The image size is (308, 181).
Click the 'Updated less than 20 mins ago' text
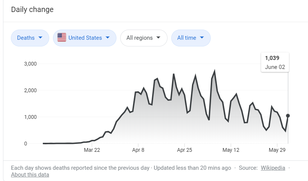tap(192, 168)
